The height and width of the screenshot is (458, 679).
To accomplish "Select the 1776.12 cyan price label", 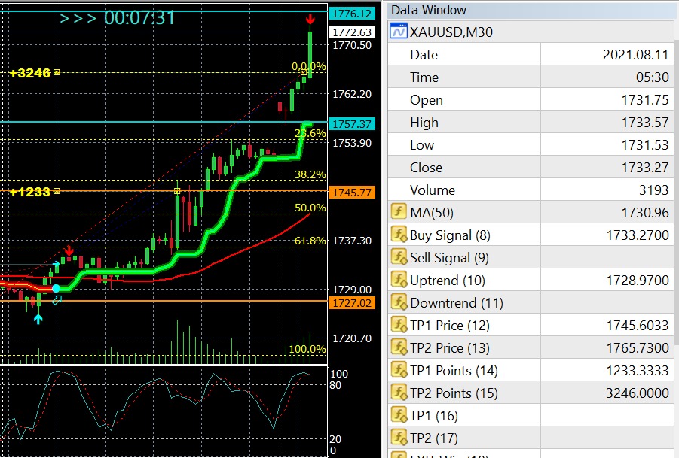I will [352, 14].
